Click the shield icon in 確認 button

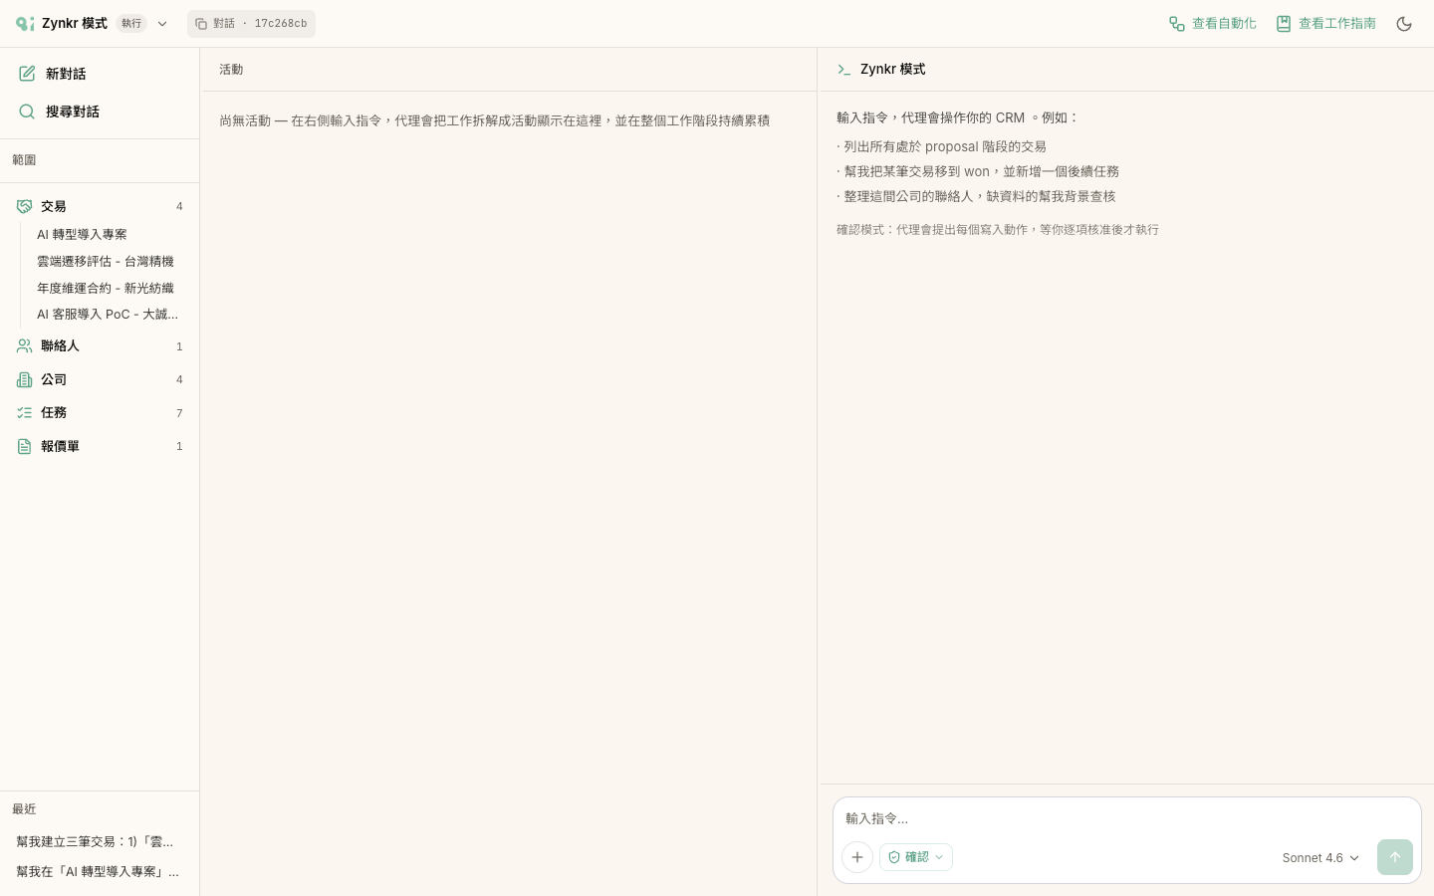pos(894,857)
